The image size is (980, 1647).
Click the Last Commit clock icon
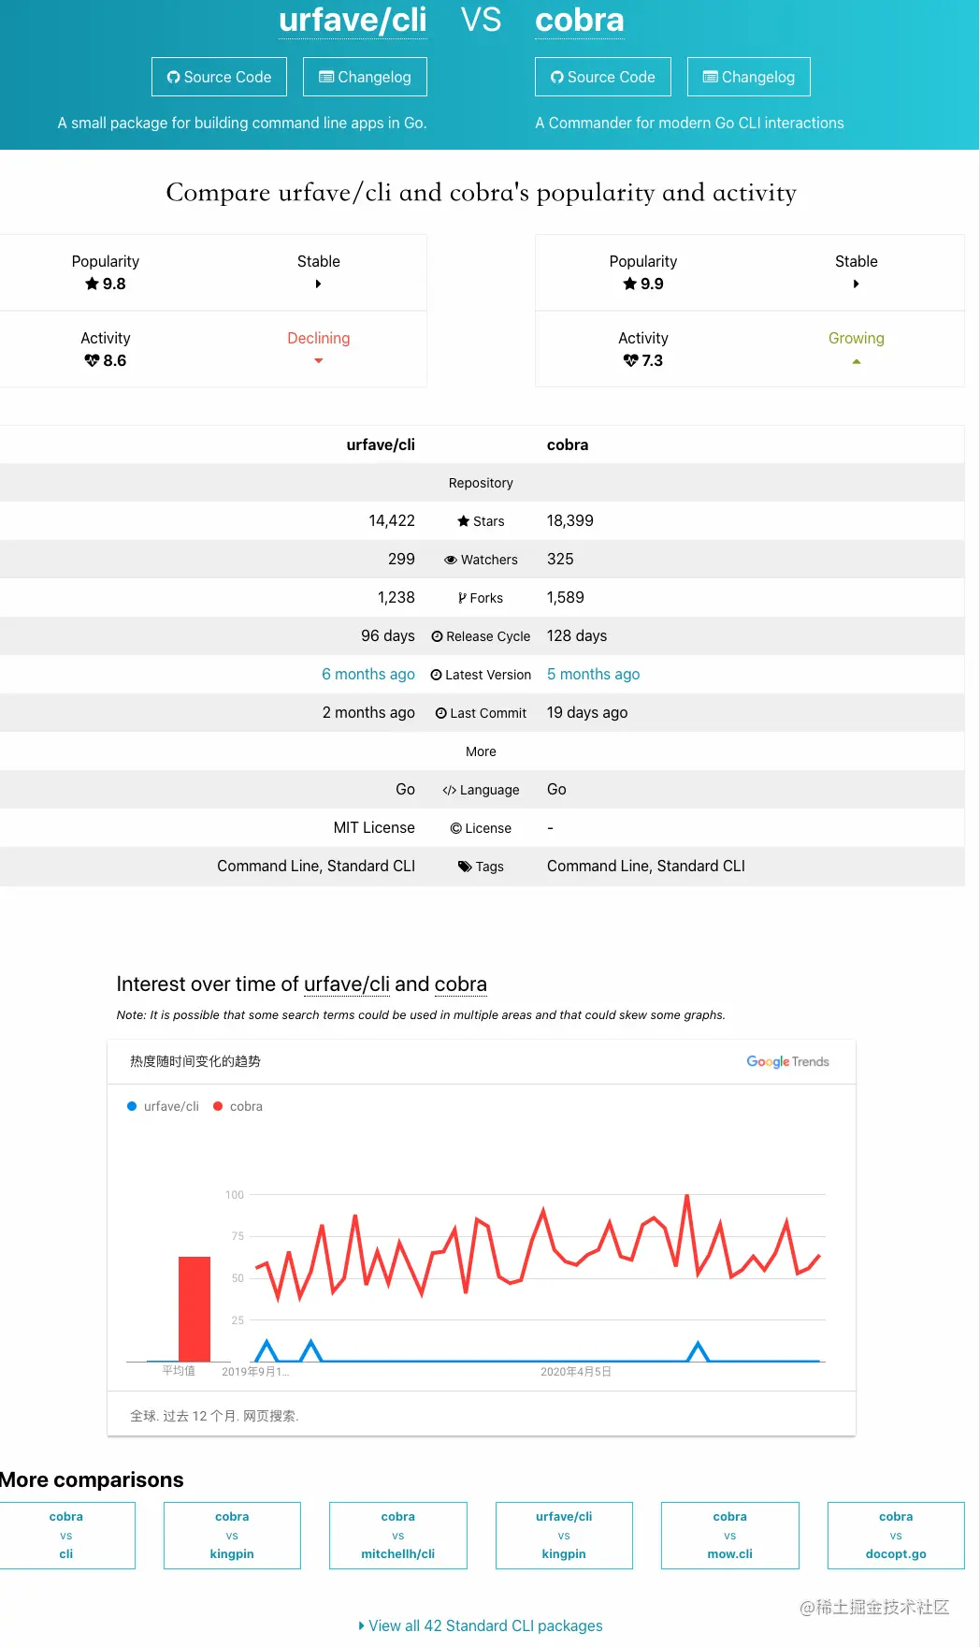tap(440, 713)
